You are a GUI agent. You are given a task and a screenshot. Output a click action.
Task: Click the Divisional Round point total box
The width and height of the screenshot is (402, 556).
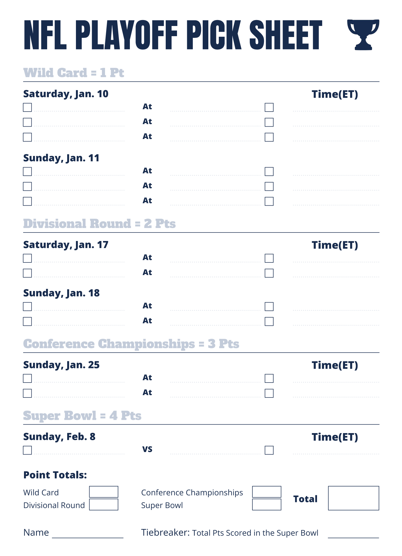coord(104,505)
